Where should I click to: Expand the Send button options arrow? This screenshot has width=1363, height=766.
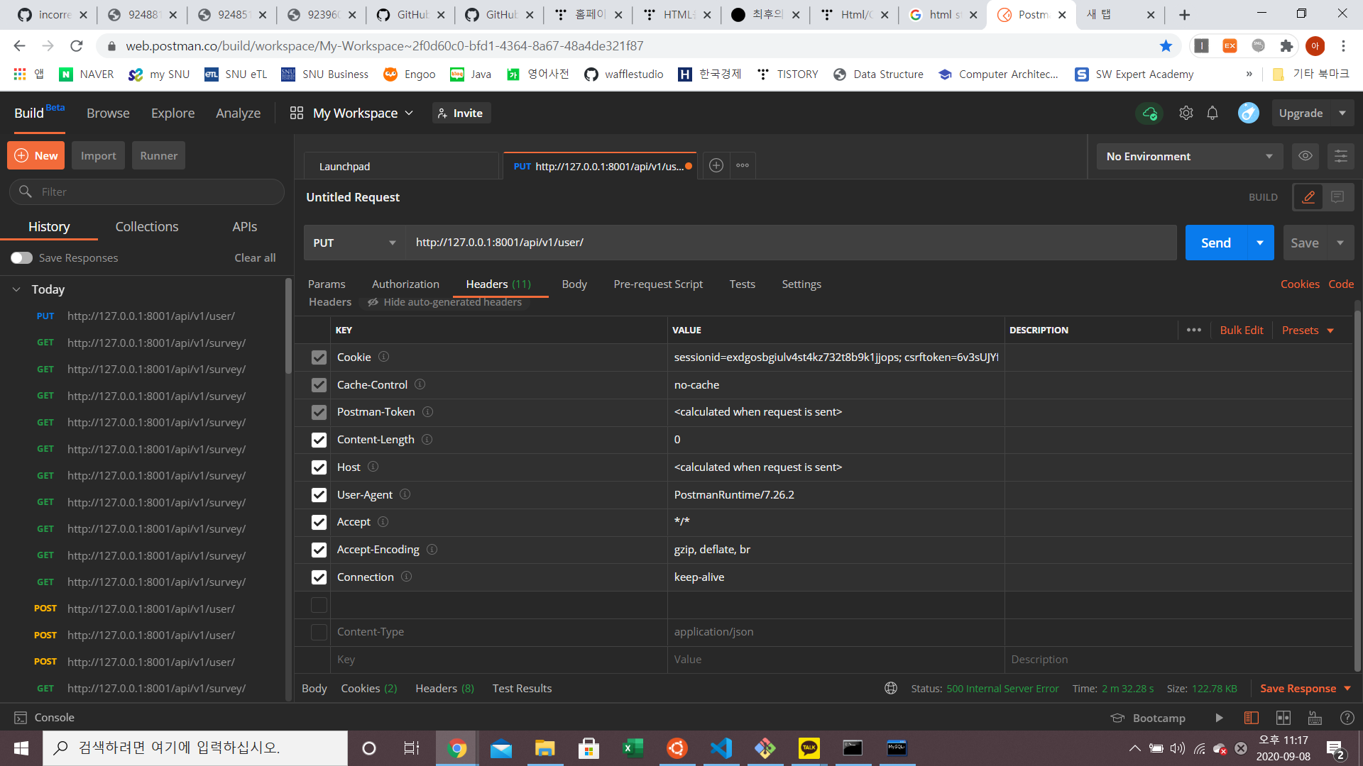click(x=1260, y=243)
